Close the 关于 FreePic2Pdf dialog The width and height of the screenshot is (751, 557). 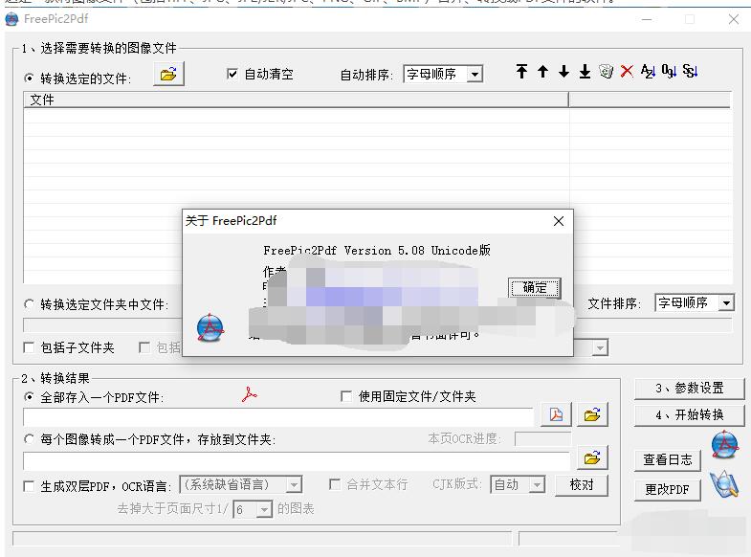click(x=559, y=221)
